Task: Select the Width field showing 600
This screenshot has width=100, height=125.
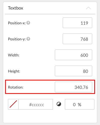Action: coord(73,55)
